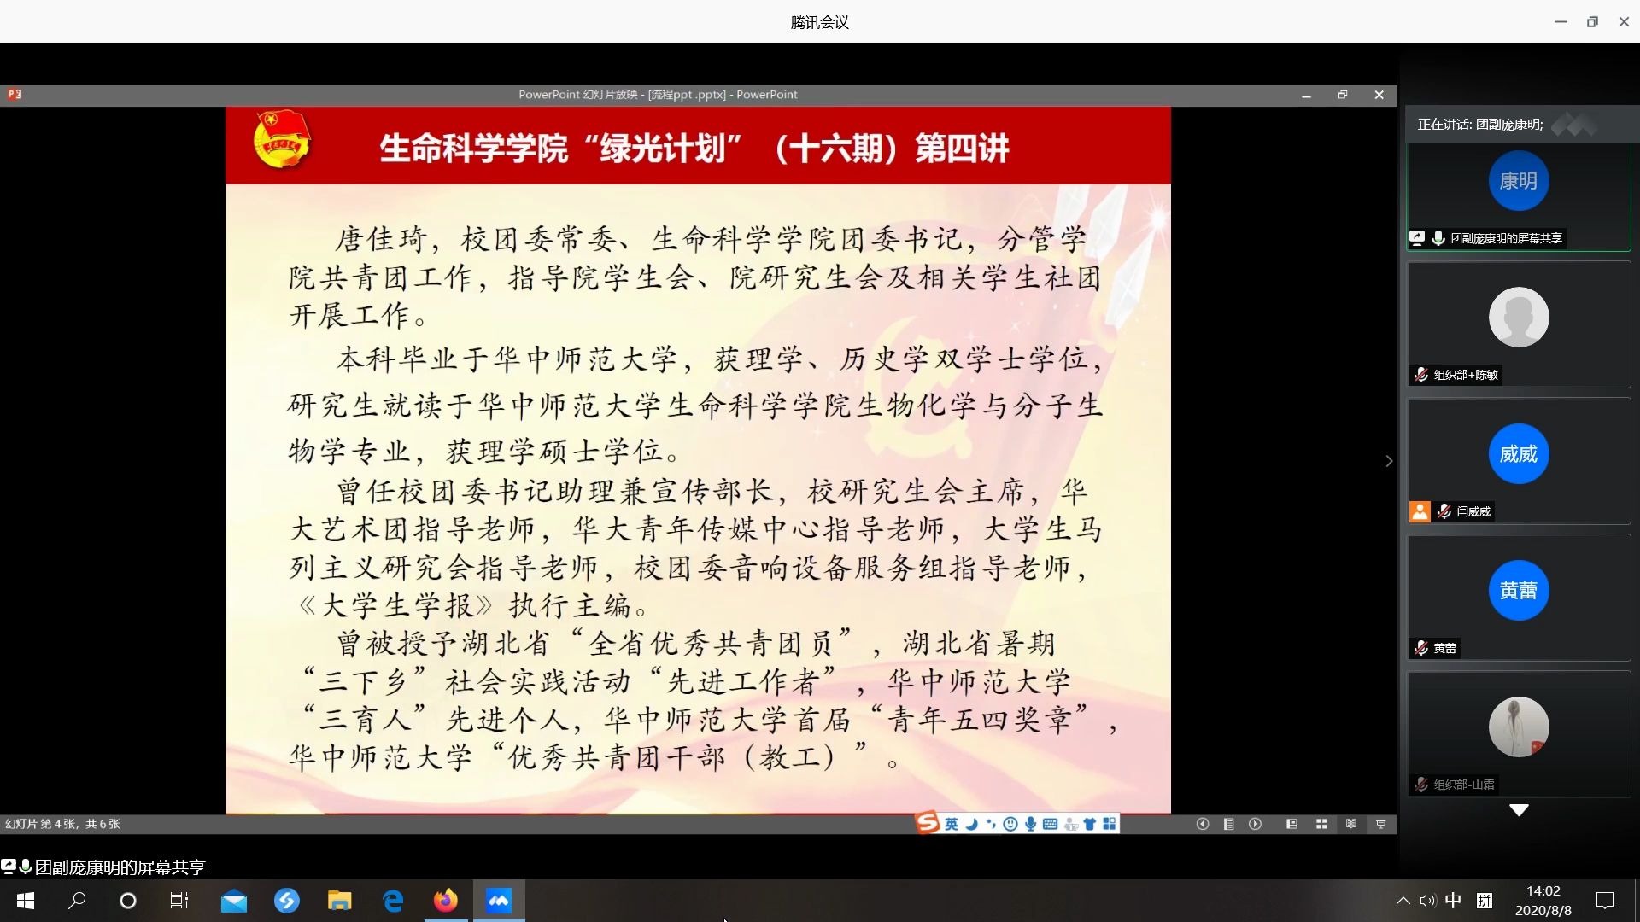This screenshot has height=922, width=1640.
Task: Click the right chevron beside the slide area
Action: point(1389,461)
